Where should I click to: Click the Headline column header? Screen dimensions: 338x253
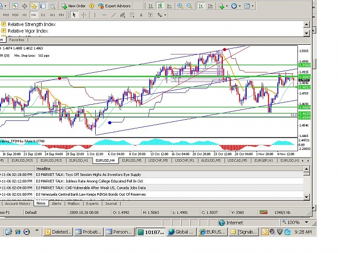pyautogui.click(x=169, y=168)
